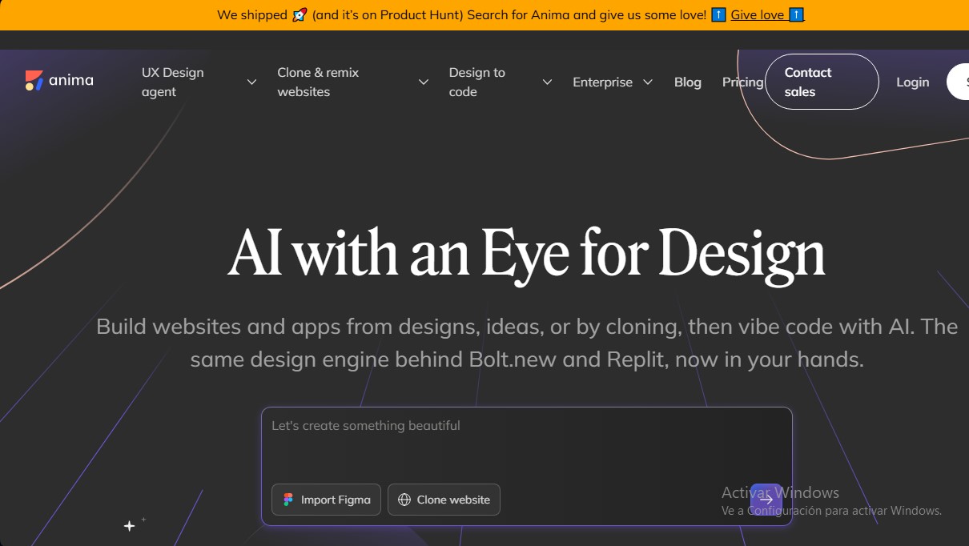This screenshot has height=546, width=969.
Task: Follow the Give love banner link
Action: 757,14
